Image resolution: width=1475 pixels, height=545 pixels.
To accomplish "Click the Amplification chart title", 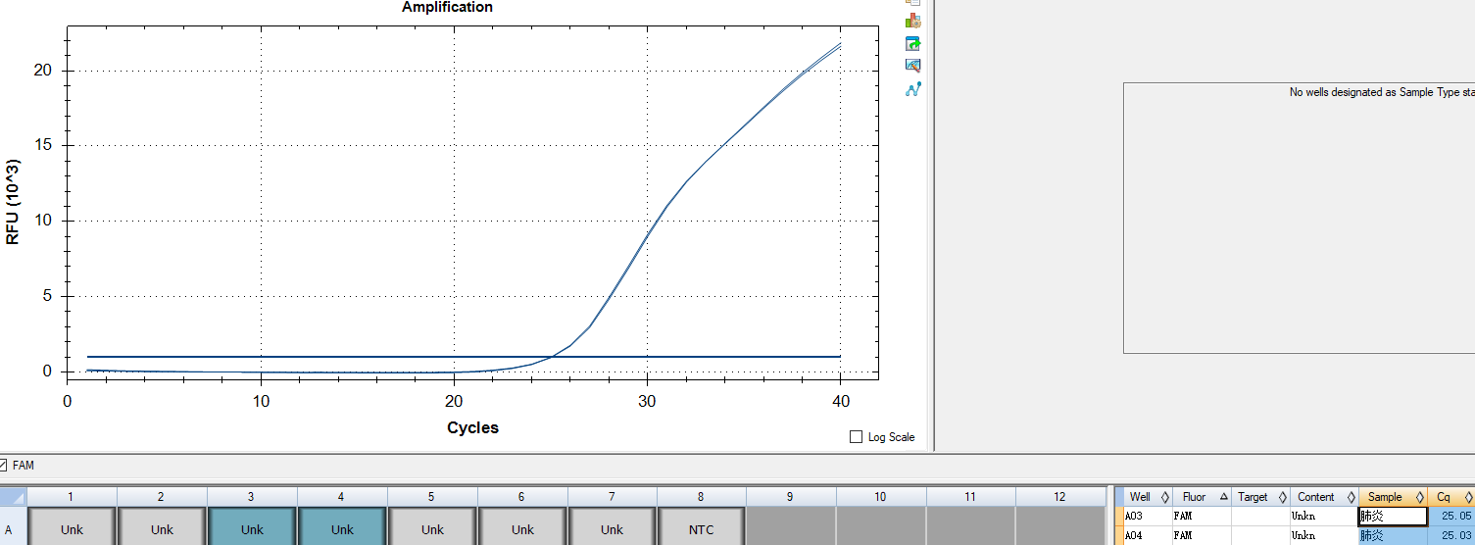I will pos(447,7).
